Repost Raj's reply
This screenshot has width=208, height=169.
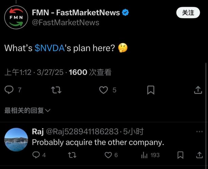tap(72, 155)
